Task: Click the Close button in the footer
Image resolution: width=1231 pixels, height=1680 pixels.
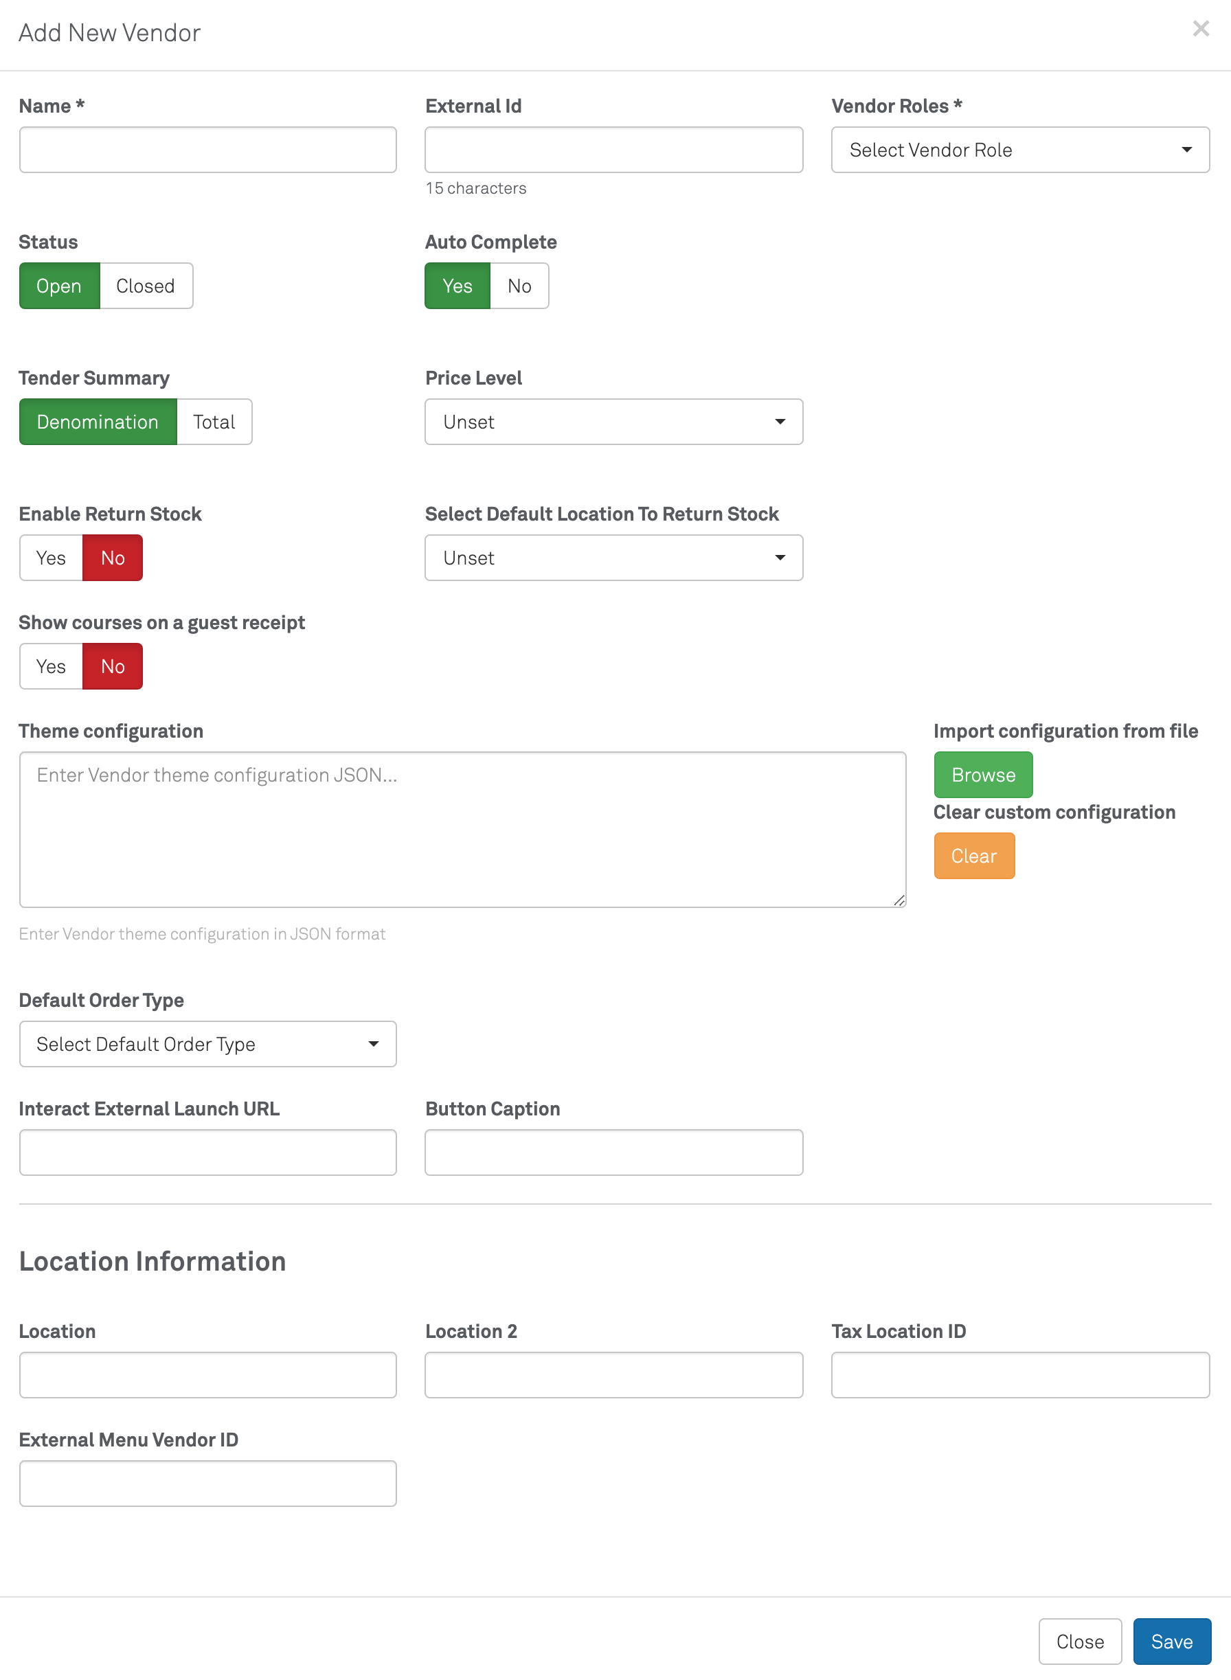Action: (1079, 1642)
